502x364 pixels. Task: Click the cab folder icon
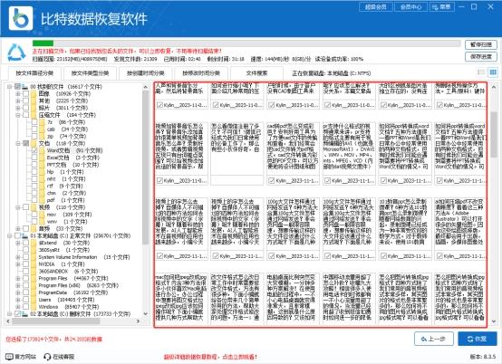click(x=43, y=129)
